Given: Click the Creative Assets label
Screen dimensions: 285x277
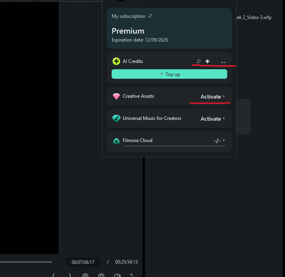Looking at the screenshot, I should (x=138, y=96).
